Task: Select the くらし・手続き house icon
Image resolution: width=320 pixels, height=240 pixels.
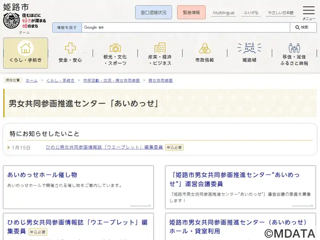Action: [x=26, y=48]
